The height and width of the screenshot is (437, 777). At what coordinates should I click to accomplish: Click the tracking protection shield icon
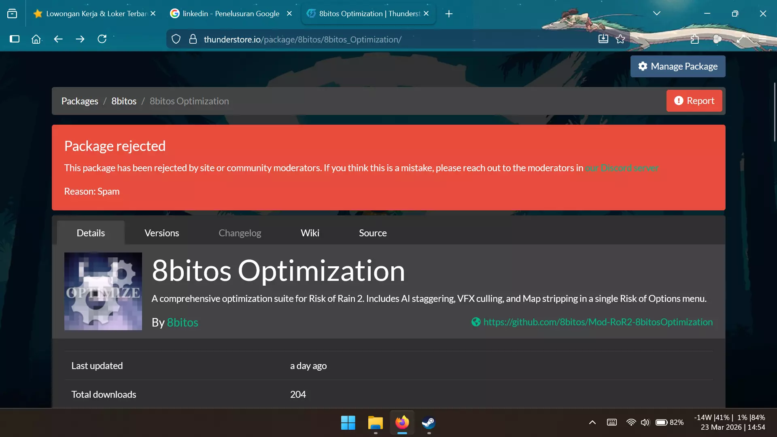click(176, 39)
